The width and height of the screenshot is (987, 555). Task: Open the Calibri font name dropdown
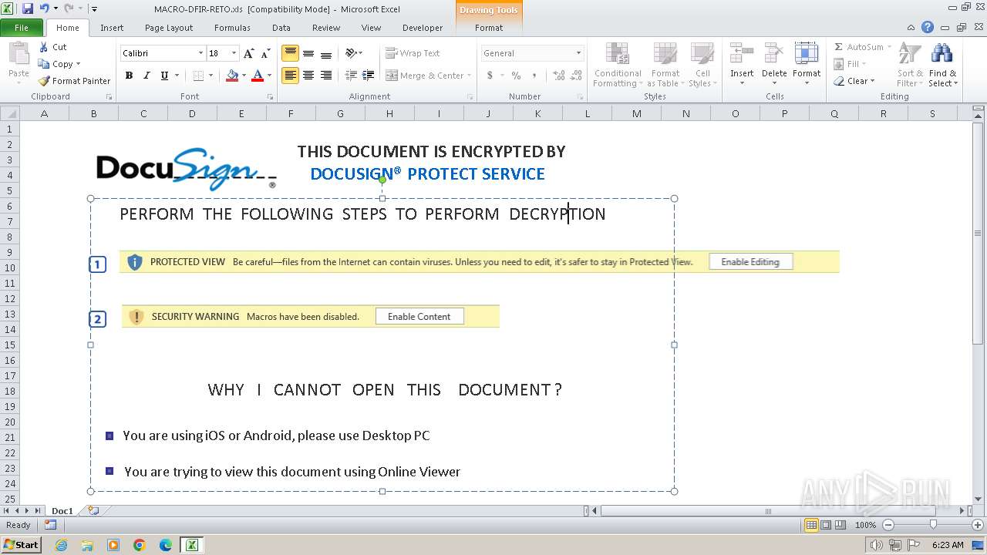[200, 53]
